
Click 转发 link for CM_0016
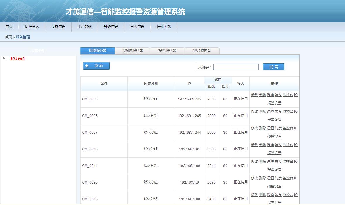pos(278,145)
